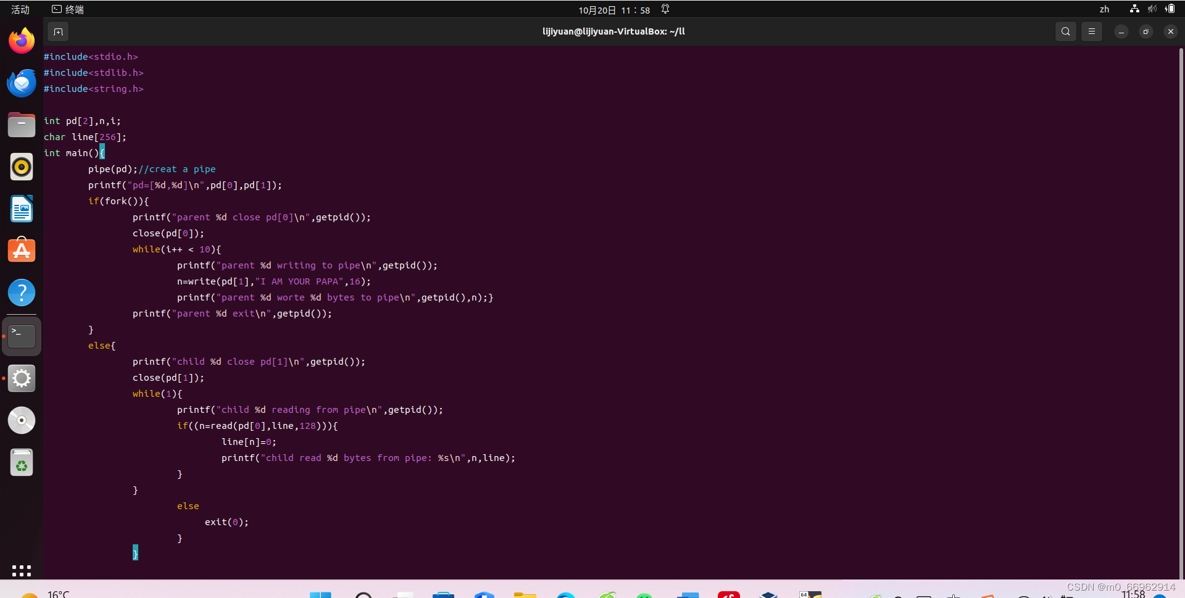Screen dimensions: 1185x598
Task: Open the Help question mark icon
Action: click(x=22, y=293)
